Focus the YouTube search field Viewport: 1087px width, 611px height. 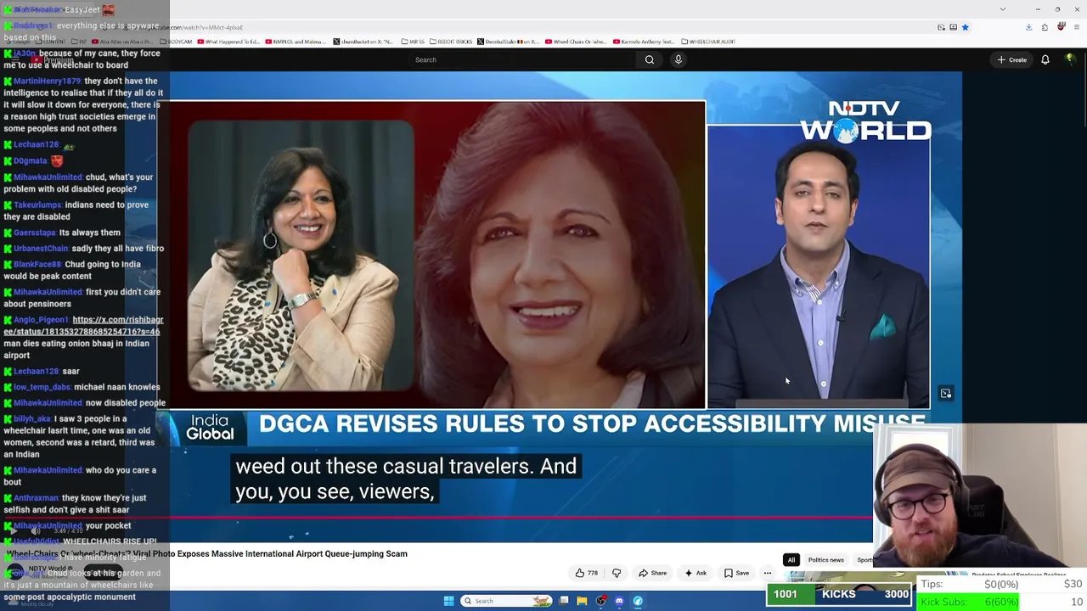522,59
